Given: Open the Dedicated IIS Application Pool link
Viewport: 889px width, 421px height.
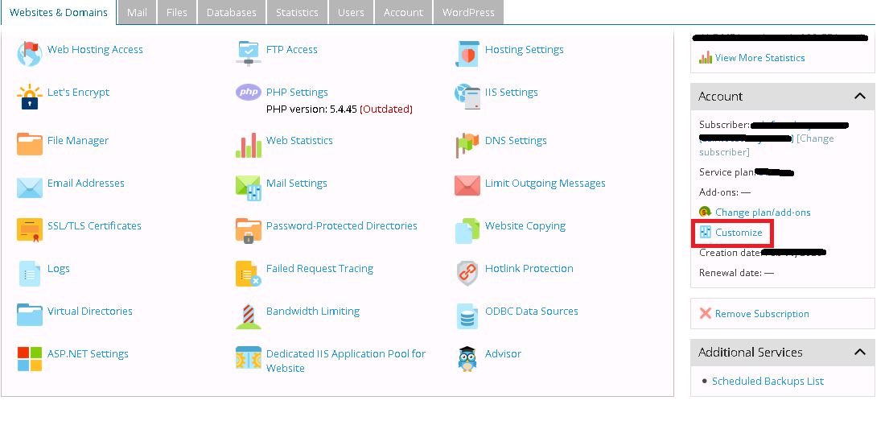Looking at the screenshot, I should 346,361.
